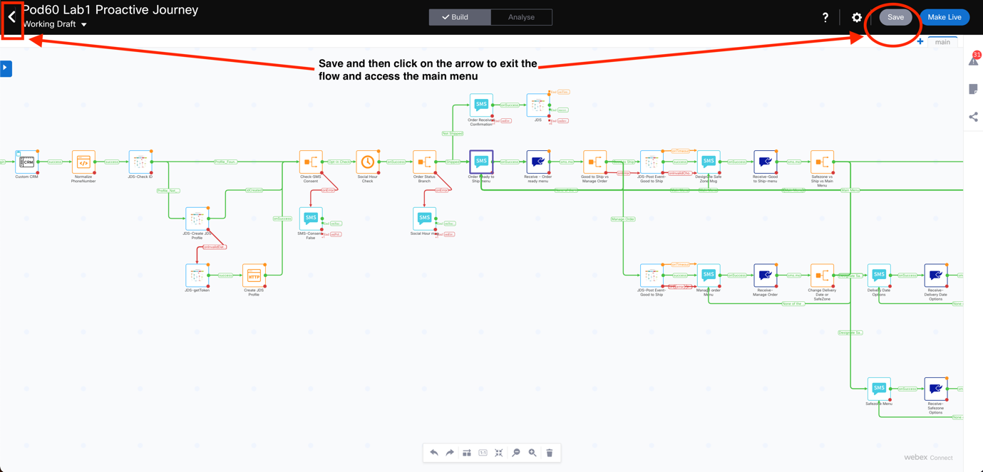
Task: Click the 'idCreated' connector label
Action: click(254, 191)
